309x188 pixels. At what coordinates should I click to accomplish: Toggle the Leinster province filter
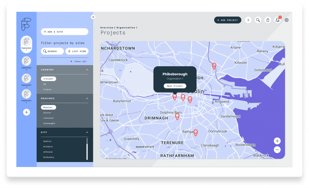[49, 118]
